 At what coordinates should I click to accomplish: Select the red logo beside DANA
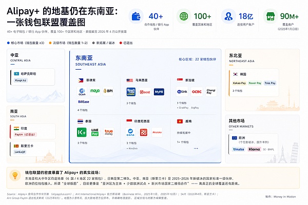144,132
